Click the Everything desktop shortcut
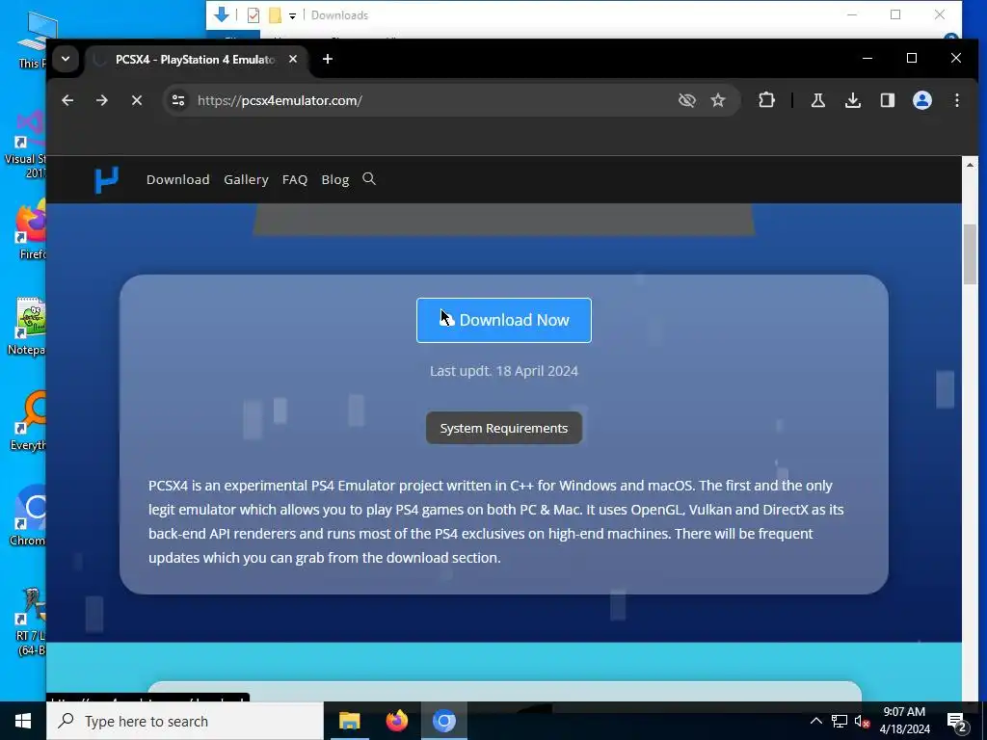The height and width of the screenshot is (740, 987). (x=29, y=422)
